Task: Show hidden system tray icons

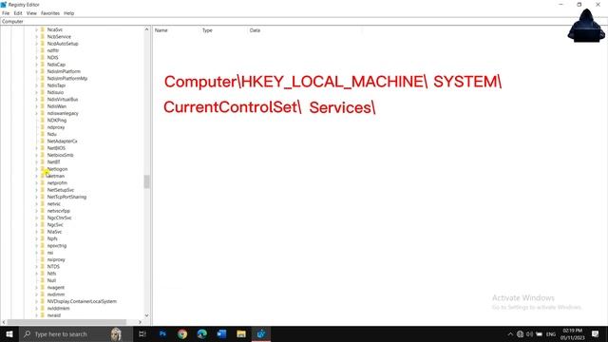Action: (510, 334)
